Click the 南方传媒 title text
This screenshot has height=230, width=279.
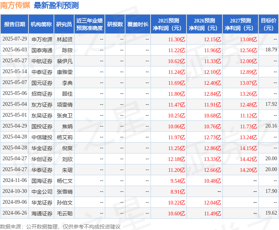click(x=15, y=5)
